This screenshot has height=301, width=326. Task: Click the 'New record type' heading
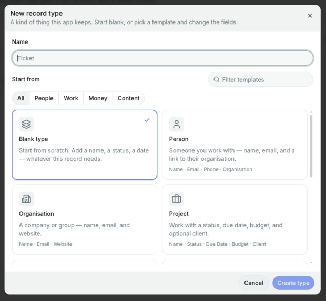point(36,13)
